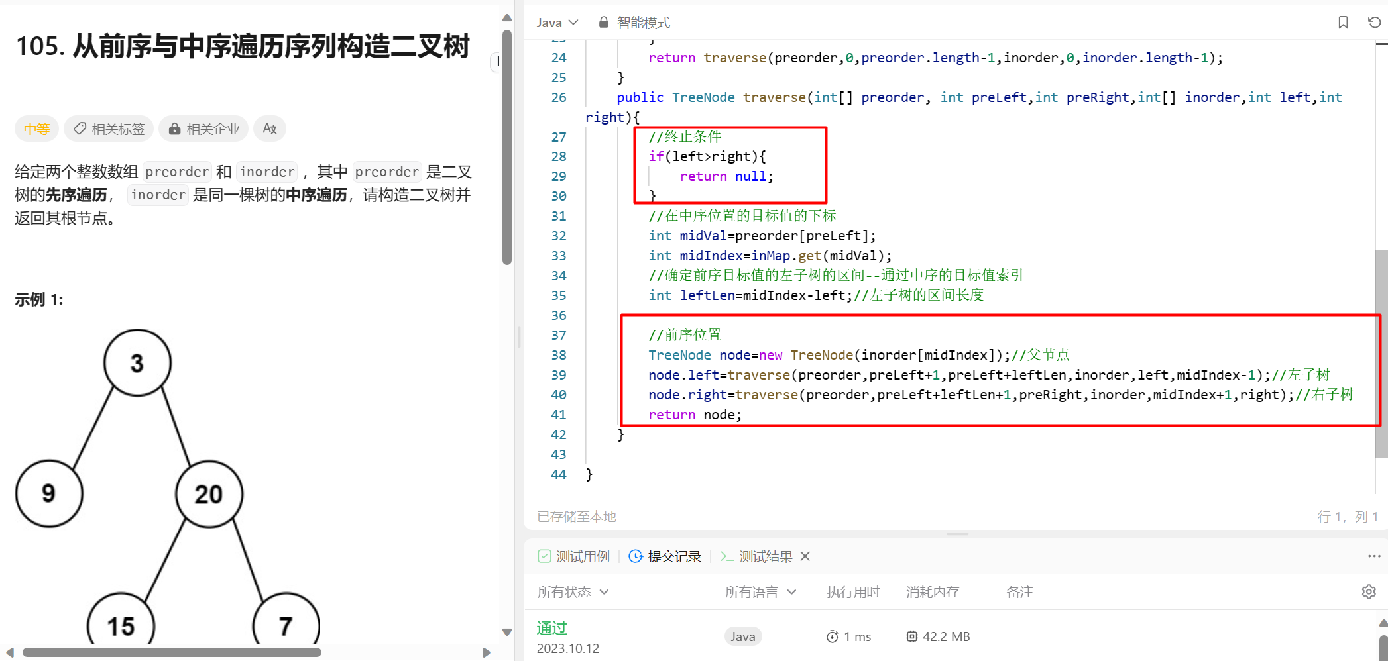Click the tree node labeled 3
The width and height of the screenshot is (1388, 661).
click(x=137, y=362)
